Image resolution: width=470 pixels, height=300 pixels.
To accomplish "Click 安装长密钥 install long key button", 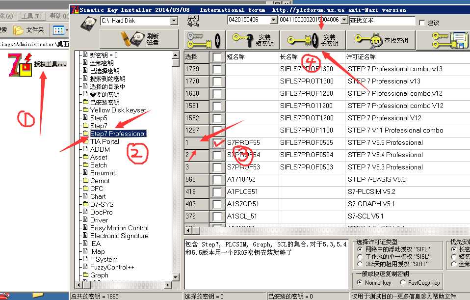I will 313,40.
